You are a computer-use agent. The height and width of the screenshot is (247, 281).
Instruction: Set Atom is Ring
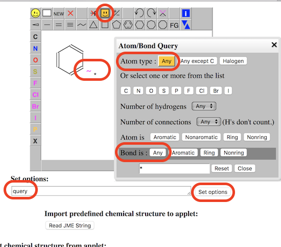click(x=232, y=137)
